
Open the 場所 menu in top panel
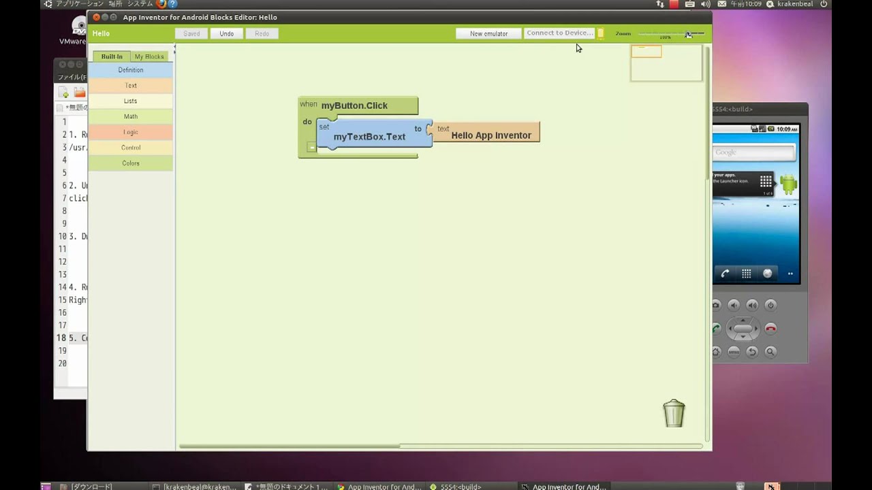[115, 4]
